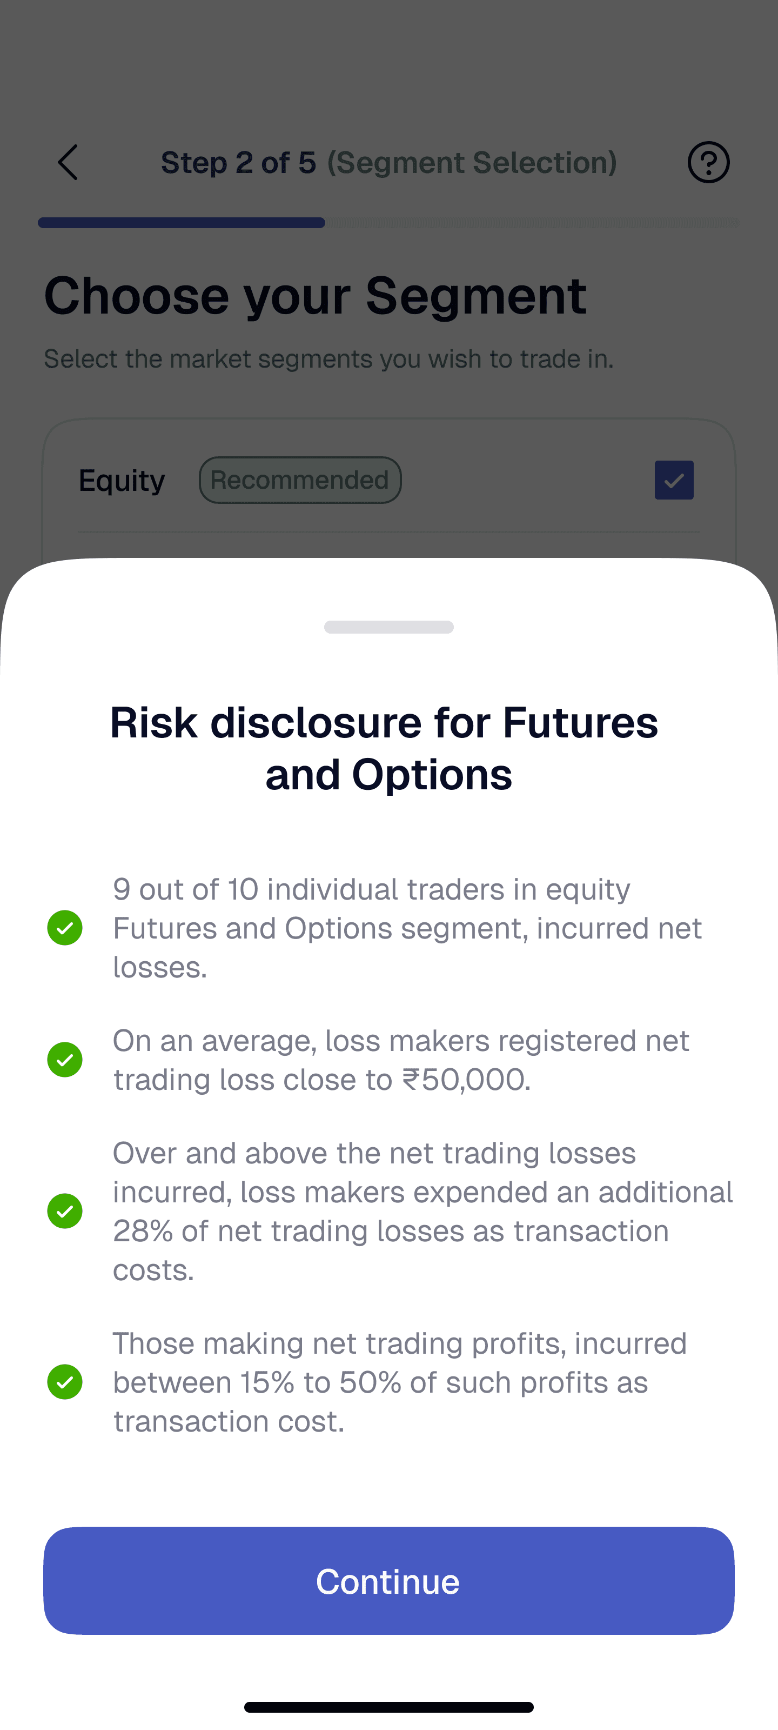
Task: Tap green check beside '15% to 50%' statement
Action: pyautogui.click(x=65, y=1381)
